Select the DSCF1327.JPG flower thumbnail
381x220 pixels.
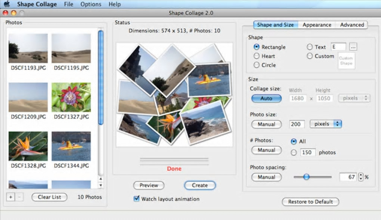[71, 97]
